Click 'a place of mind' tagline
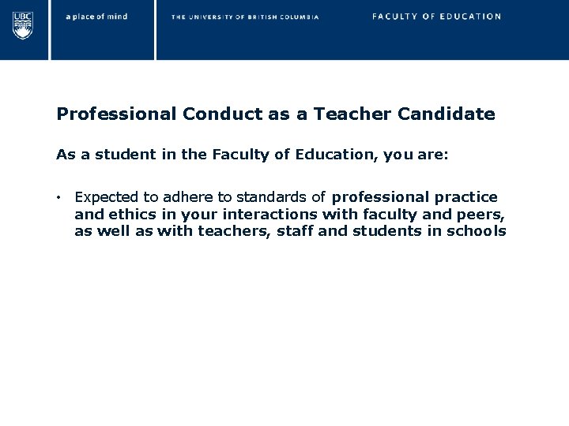 (x=96, y=17)
